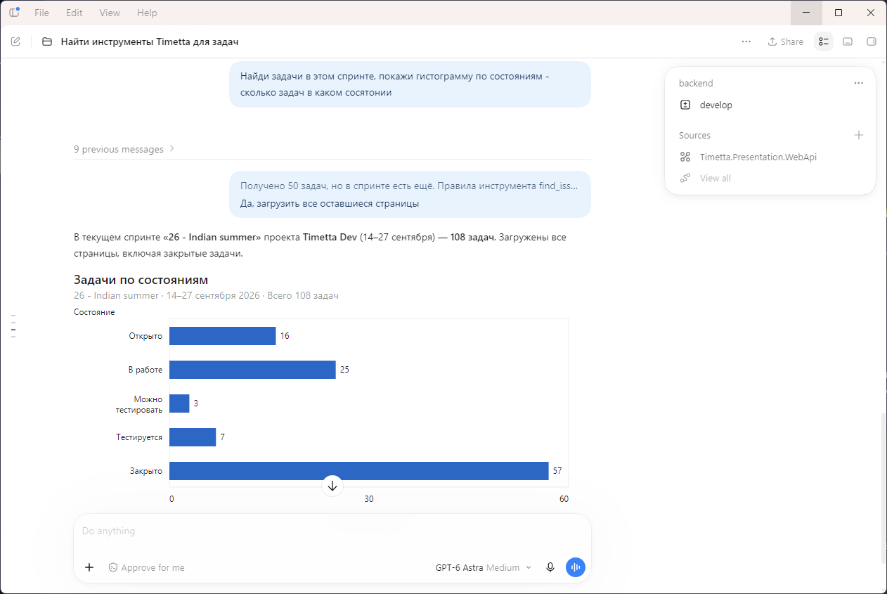Screen dimensions: 887x594
Task: Click View all under Sources
Action: [x=715, y=178]
